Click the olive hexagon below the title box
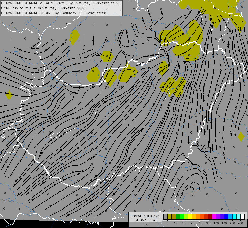The image size is (248, 228). [x=74, y=38]
